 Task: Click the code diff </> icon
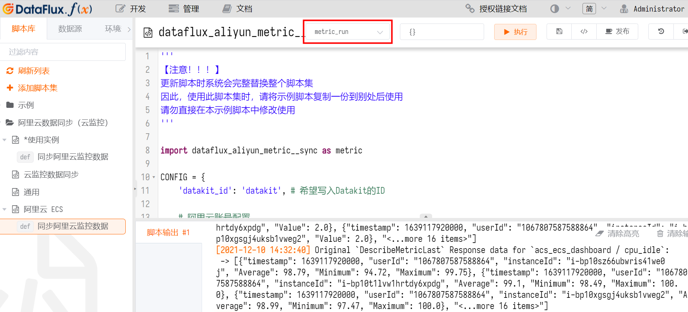point(584,32)
